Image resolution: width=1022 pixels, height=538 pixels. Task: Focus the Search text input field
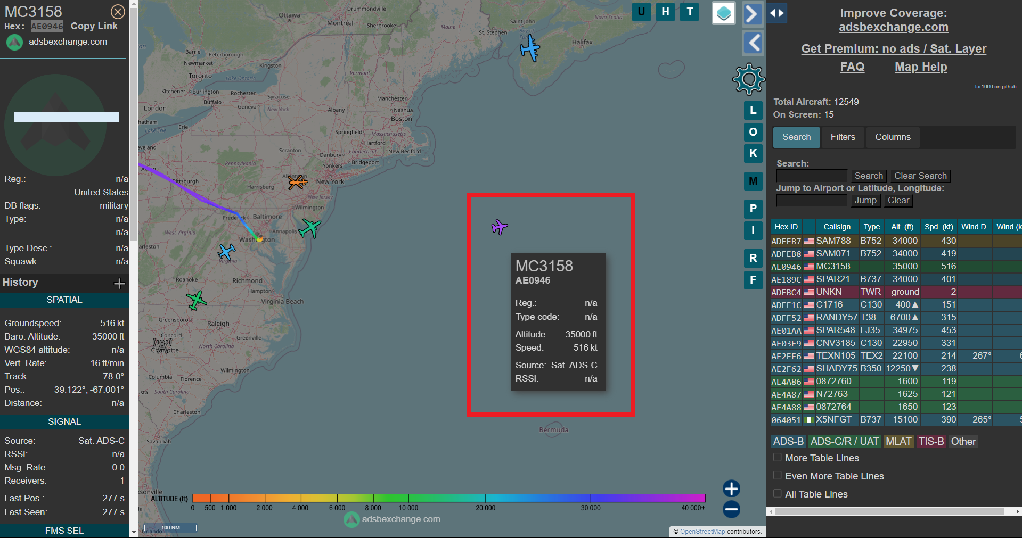coord(811,176)
